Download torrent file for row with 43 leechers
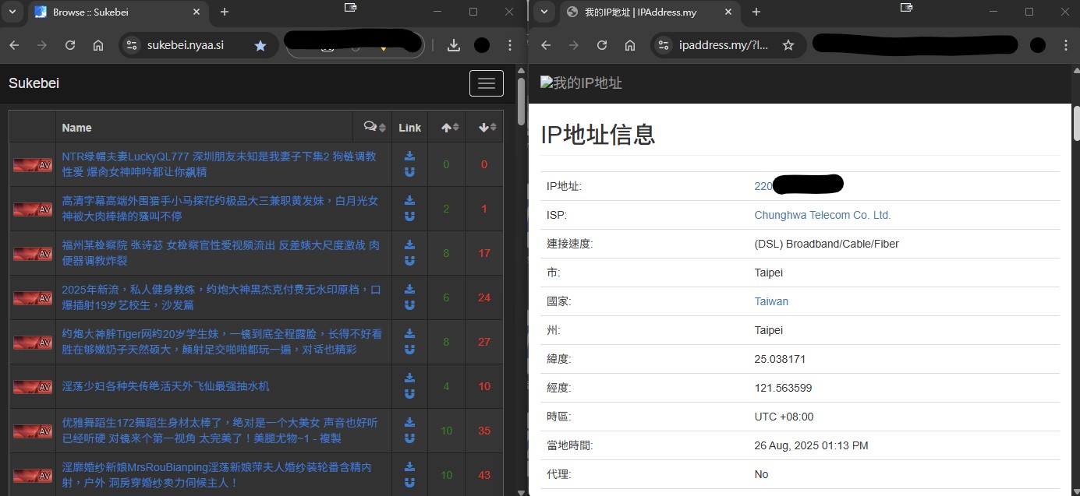Viewport: 1080px width, 496px height. 409,466
